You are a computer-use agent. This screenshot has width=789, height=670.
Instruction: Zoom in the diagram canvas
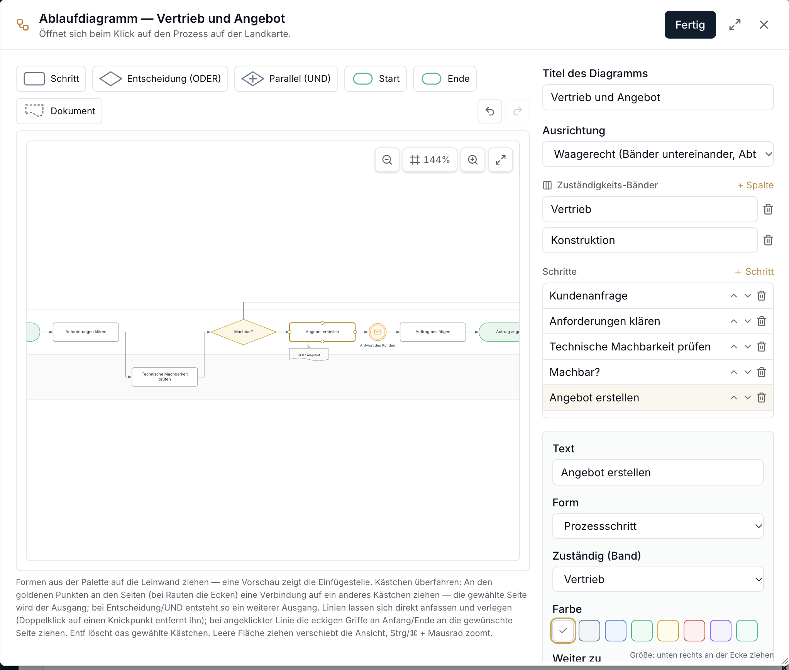coord(472,160)
